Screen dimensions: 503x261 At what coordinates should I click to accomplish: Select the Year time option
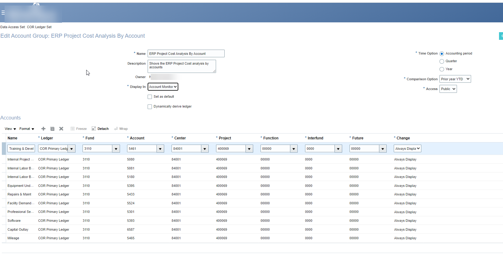click(x=442, y=69)
